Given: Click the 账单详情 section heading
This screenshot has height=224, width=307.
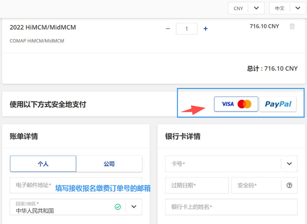Looking at the screenshot, I should tap(24, 136).
